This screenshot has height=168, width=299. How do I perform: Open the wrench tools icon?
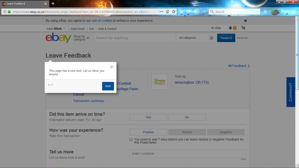(x=287, y=12)
